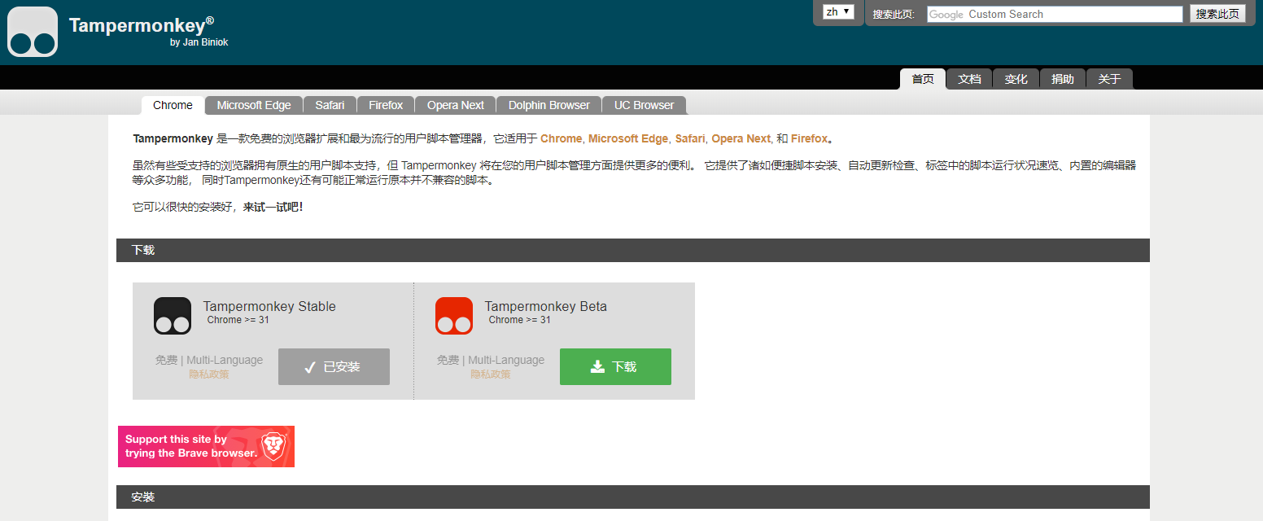
Task: Click the Tampermonkey logo icon in header
Action: (33, 32)
